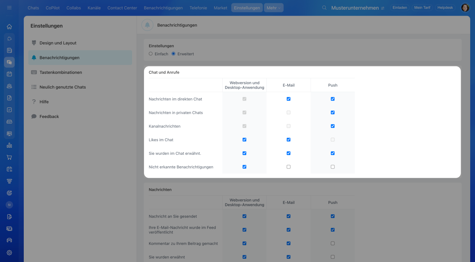The height and width of the screenshot is (262, 475).
Task: Uncheck Webversion for Nachricht an Sie gesendet
Action: [244, 216]
